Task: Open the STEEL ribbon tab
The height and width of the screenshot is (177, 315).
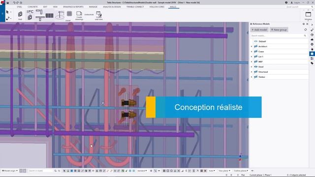Action: tap(20, 7)
